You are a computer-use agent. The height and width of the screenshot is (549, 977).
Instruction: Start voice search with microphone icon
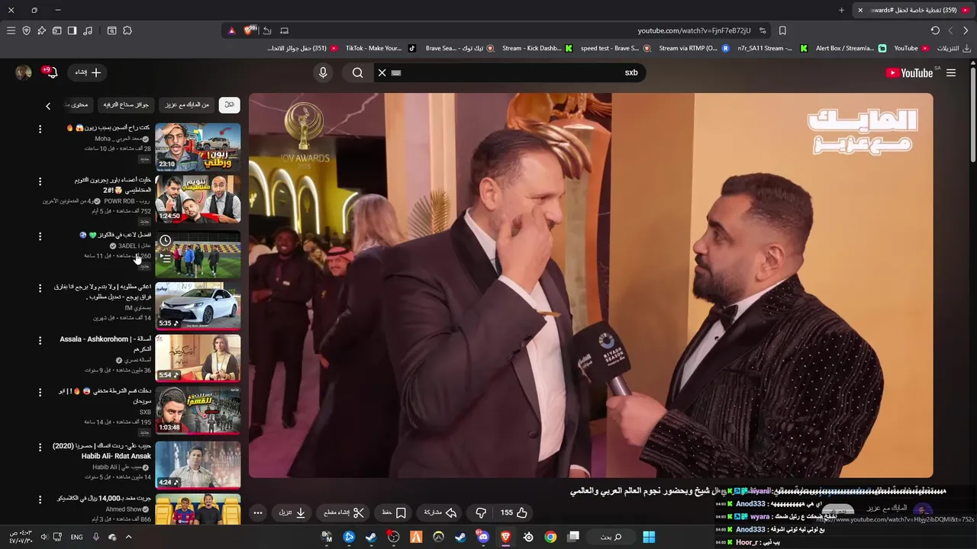click(x=323, y=72)
